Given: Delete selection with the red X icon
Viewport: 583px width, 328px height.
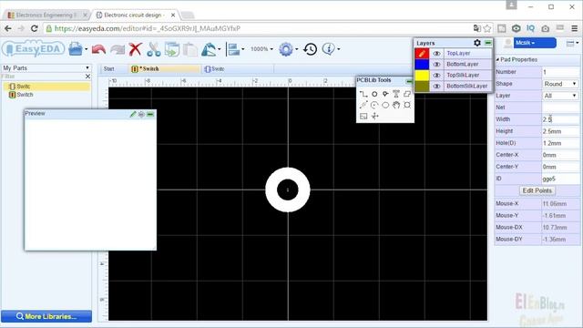Looking at the screenshot, I should [x=136, y=49].
